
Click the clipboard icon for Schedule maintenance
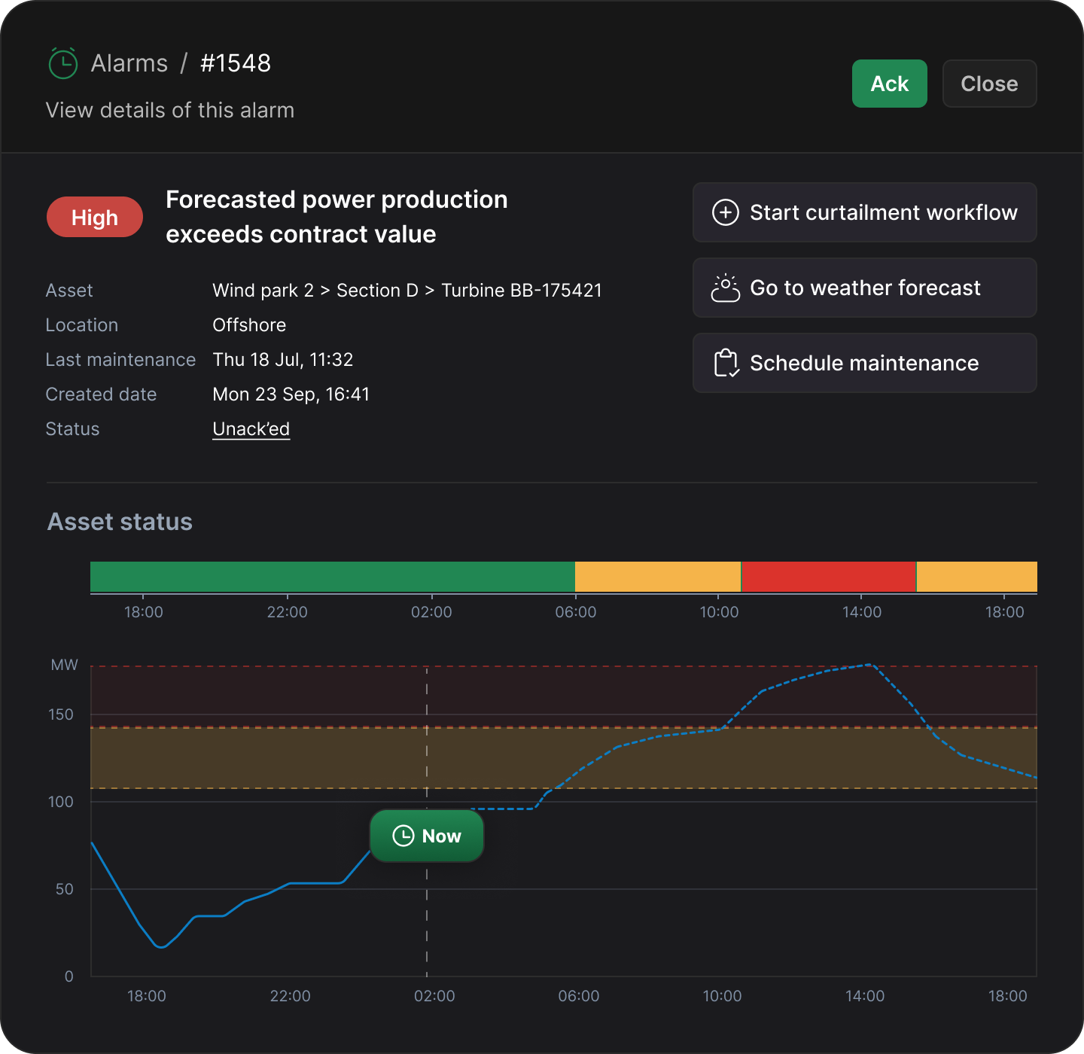(726, 363)
